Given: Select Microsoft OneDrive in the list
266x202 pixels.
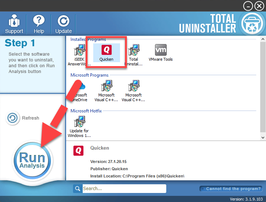Looking at the screenshot, I should click(x=79, y=91).
